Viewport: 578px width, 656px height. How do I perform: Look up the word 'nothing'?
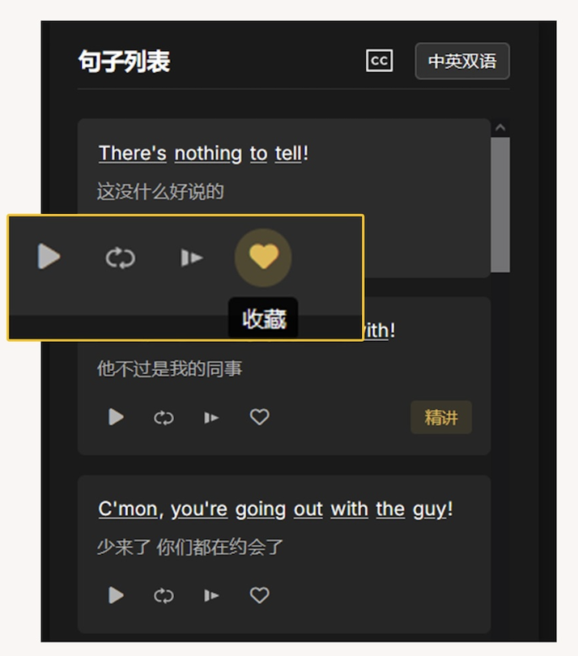pos(208,154)
